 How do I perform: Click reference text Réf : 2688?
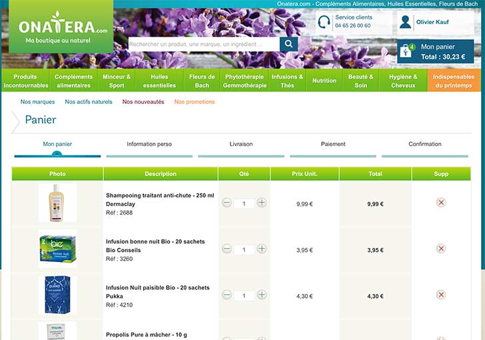(119, 213)
